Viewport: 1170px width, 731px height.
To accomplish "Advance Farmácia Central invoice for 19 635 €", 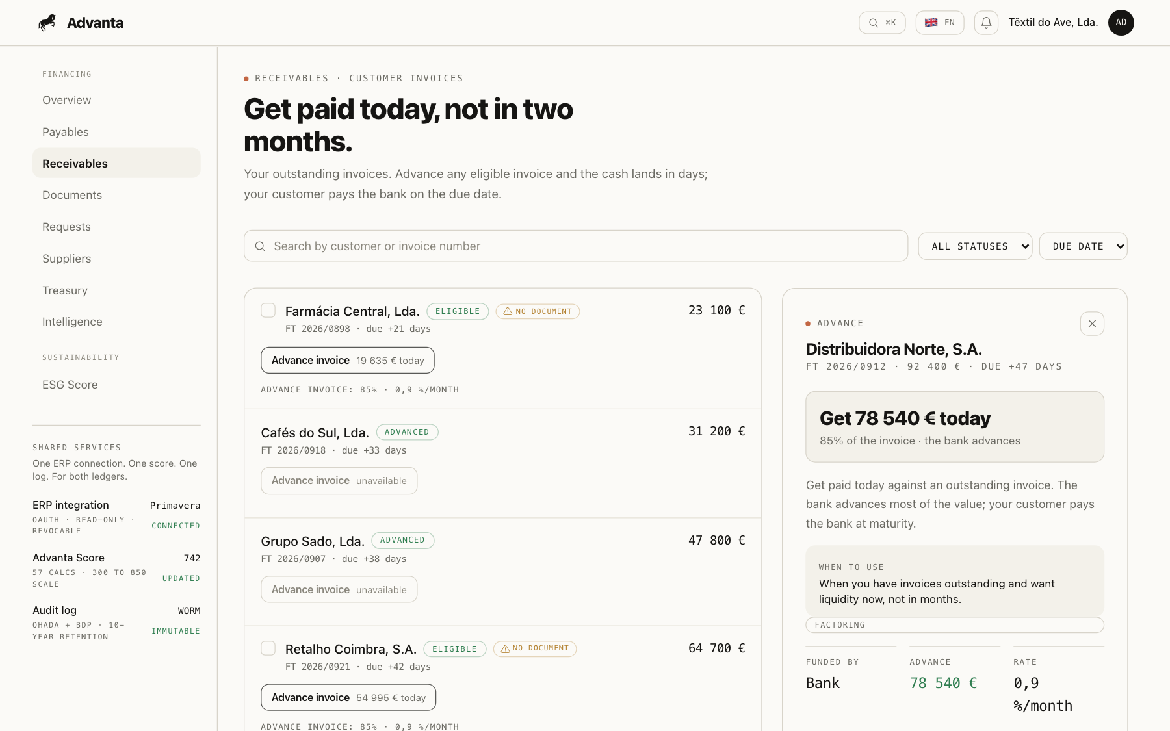I will click(348, 361).
